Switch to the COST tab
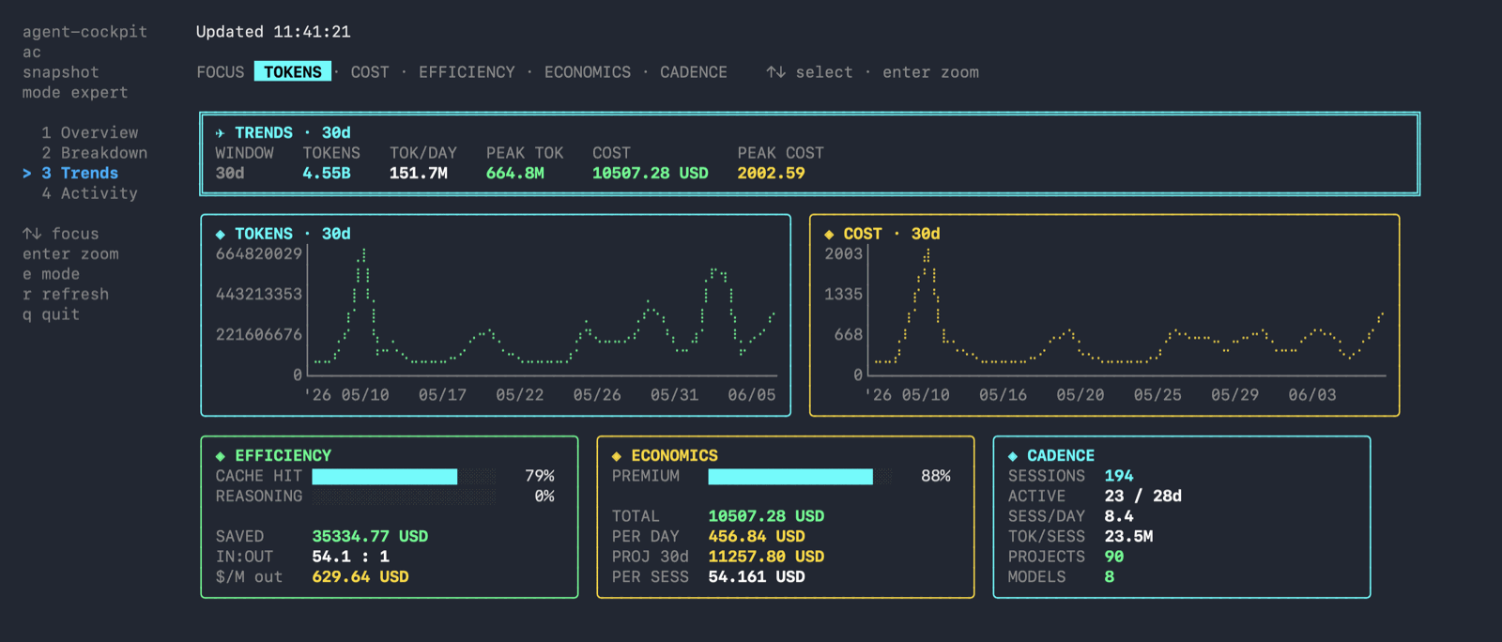1502x642 pixels. [370, 72]
